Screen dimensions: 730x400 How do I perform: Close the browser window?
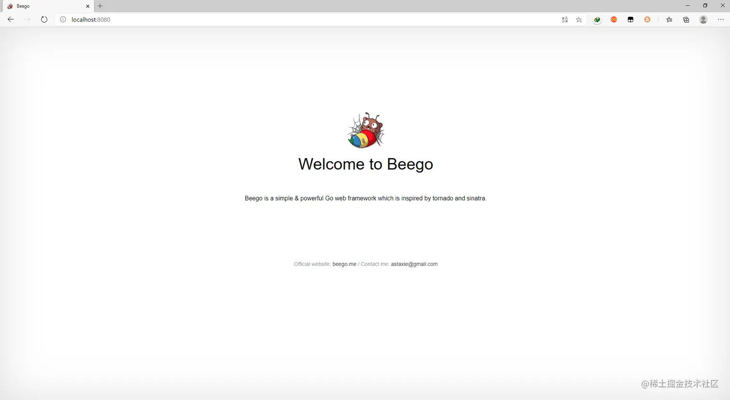722,6
